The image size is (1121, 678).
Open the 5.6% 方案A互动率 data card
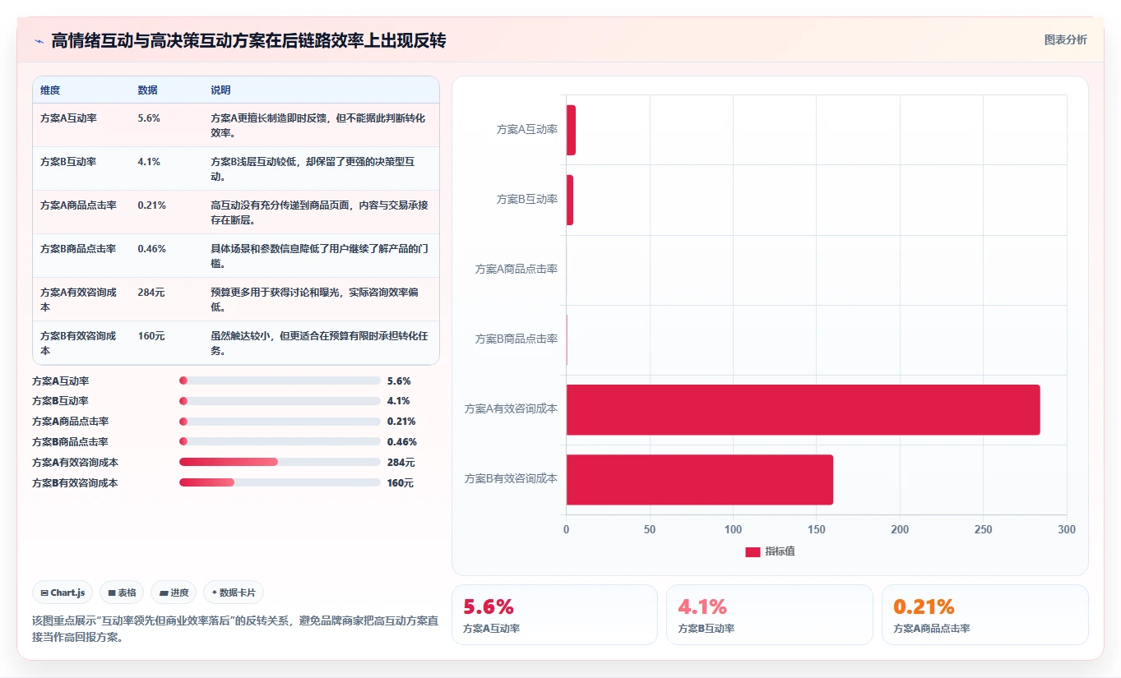554,615
